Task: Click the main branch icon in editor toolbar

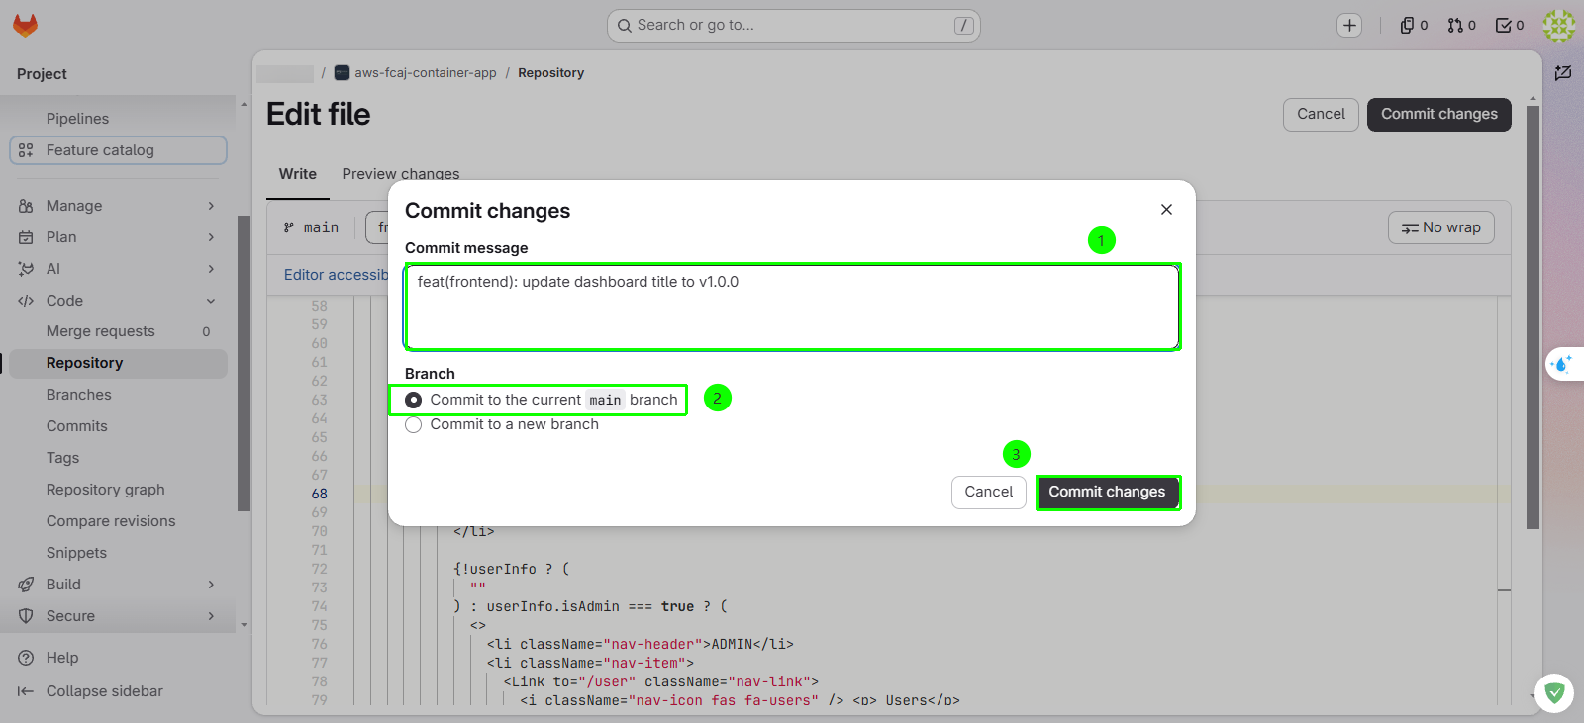Action: (x=289, y=227)
